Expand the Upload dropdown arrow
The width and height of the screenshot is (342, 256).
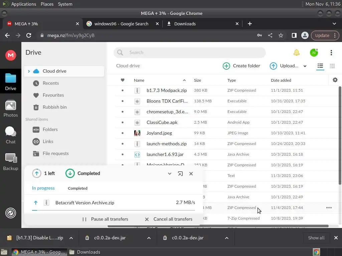pyautogui.click(x=305, y=66)
